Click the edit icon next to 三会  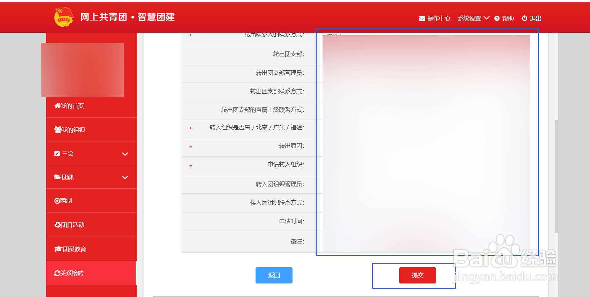(x=57, y=153)
